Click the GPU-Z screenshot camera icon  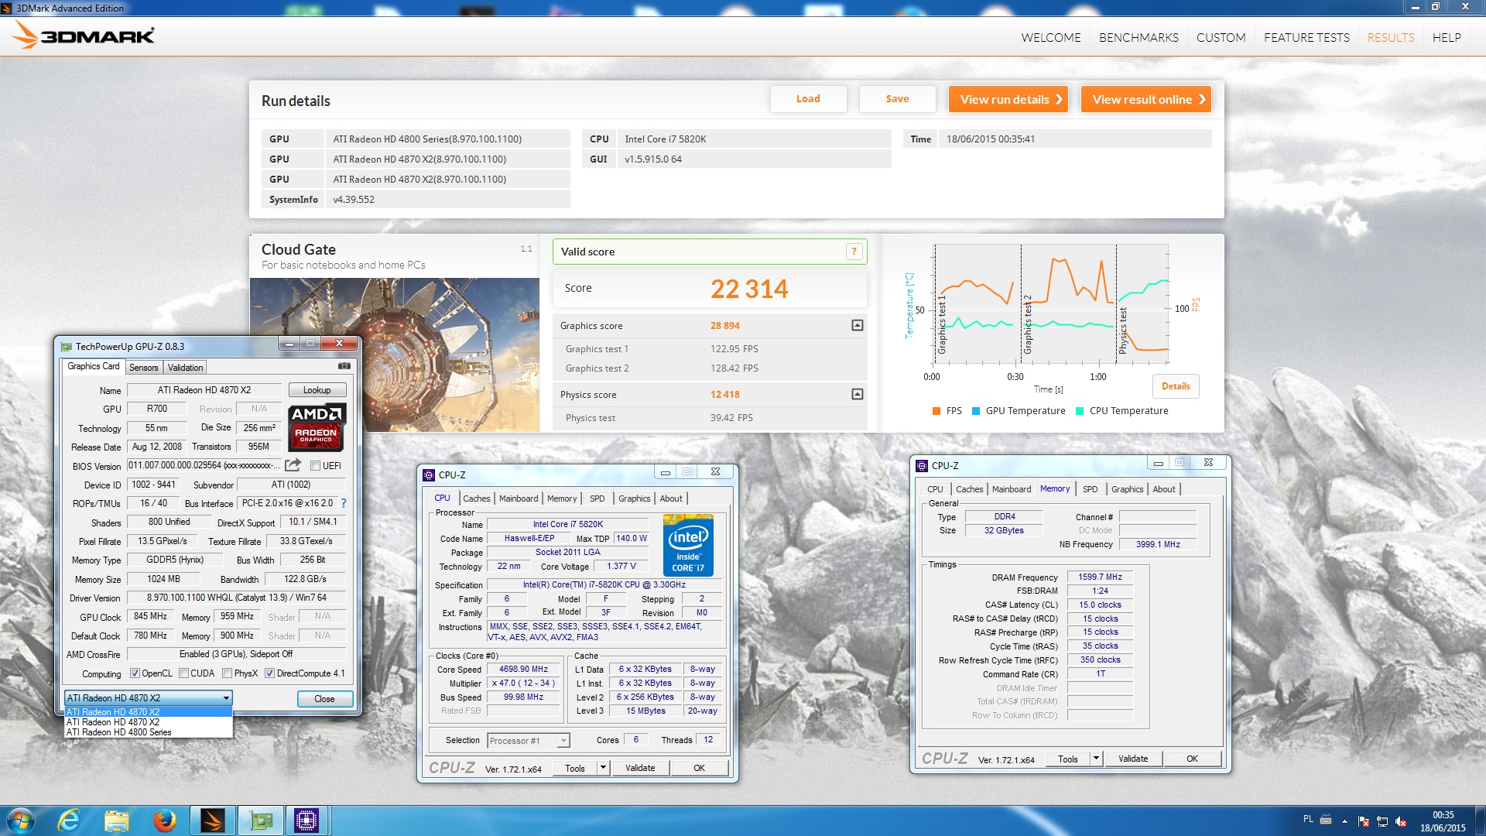tap(344, 366)
